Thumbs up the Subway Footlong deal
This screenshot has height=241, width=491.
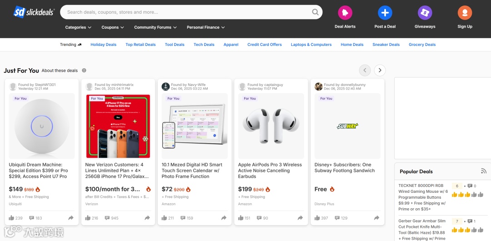[317, 218]
